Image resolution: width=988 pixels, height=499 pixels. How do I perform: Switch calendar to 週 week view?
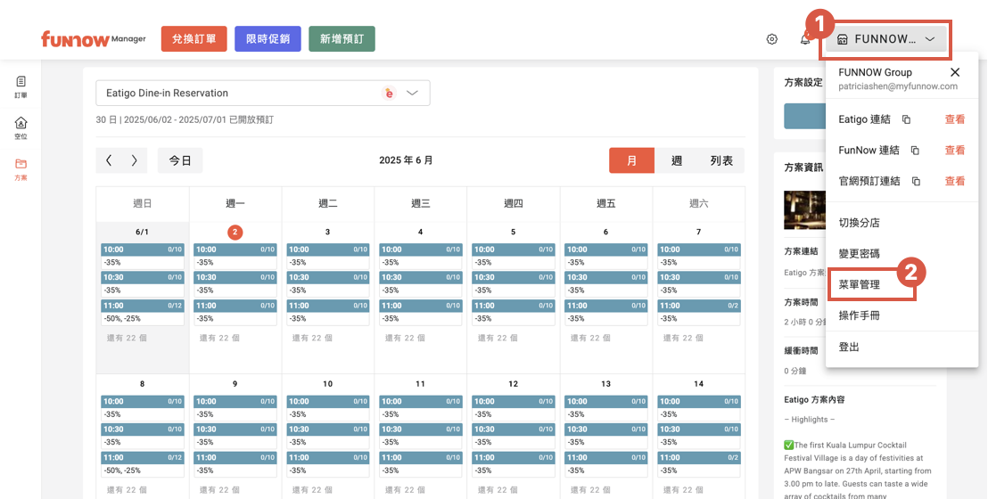[x=677, y=160]
